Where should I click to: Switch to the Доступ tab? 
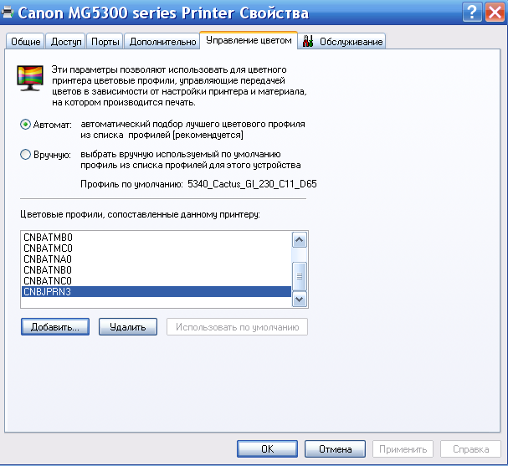point(66,42)
